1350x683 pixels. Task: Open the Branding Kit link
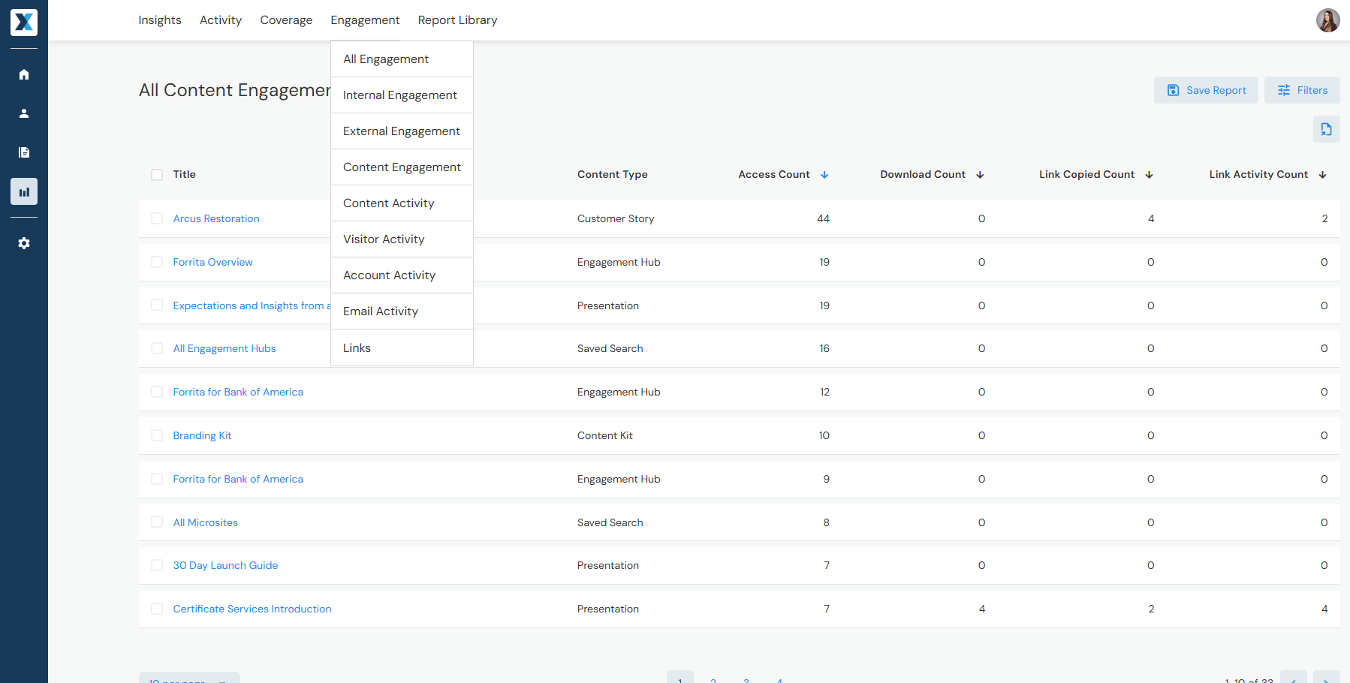[202, 435]
